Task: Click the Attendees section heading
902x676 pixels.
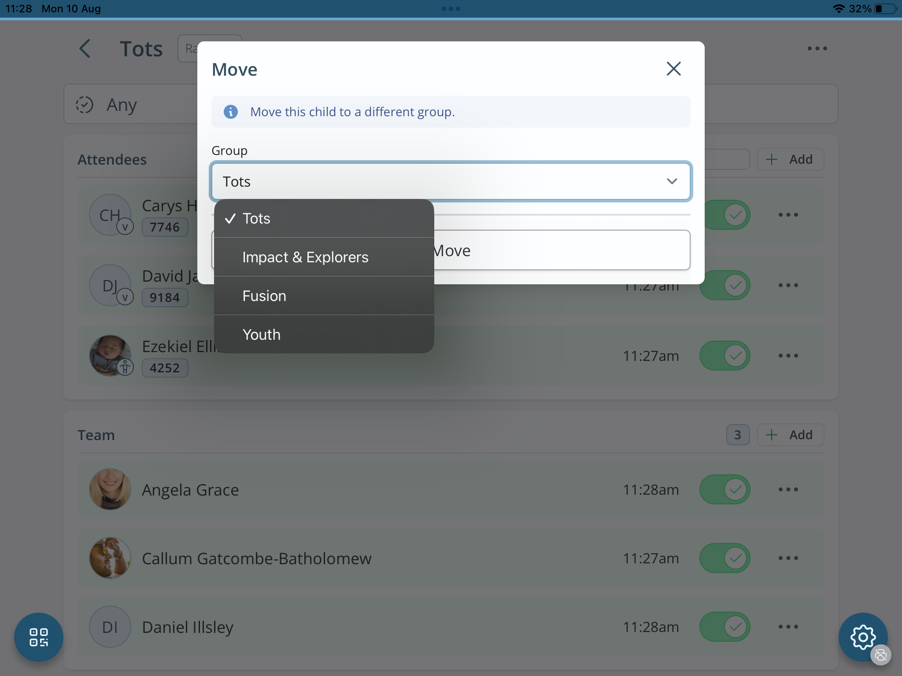Action: pos(112,159)
